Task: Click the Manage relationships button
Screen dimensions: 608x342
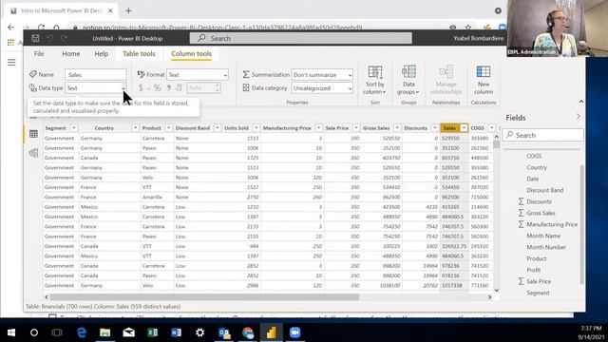Action: (446, 80)
